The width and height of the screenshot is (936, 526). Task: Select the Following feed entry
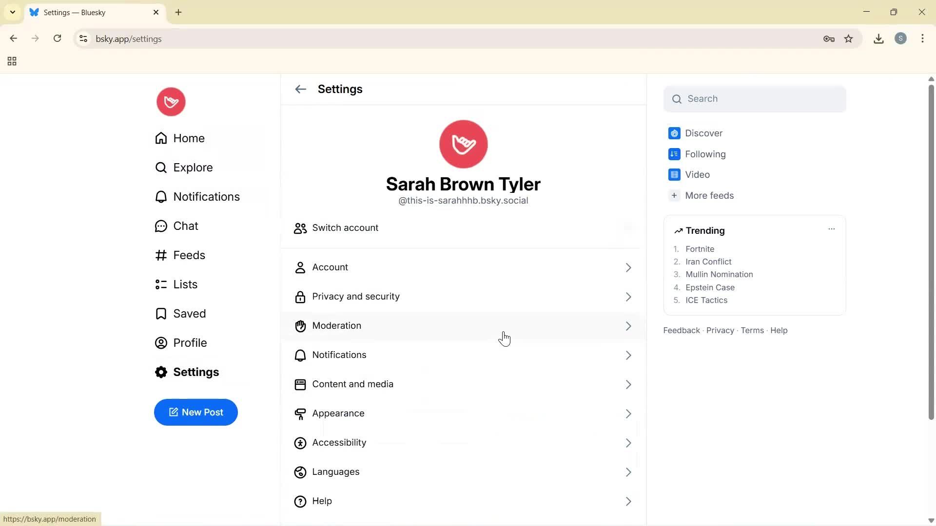tap(705, 154)
